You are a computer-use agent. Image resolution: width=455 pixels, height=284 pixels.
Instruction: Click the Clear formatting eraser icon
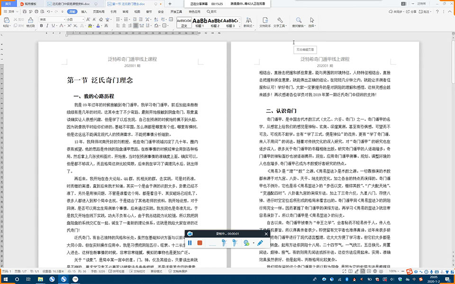pos(100,19)
